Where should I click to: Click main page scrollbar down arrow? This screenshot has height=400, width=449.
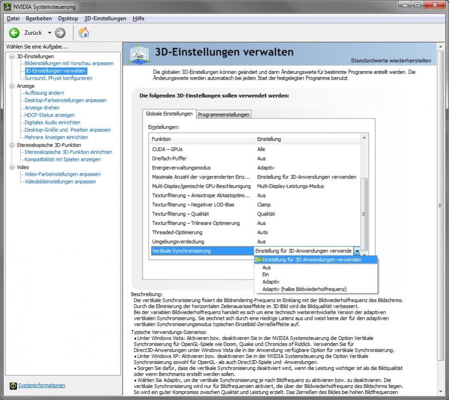tap(441, 392)
